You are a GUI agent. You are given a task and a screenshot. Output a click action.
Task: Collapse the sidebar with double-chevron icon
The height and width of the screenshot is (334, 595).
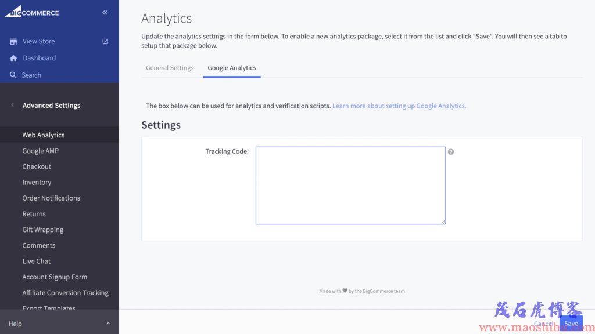pyautogui.click(x=105, y=13)
